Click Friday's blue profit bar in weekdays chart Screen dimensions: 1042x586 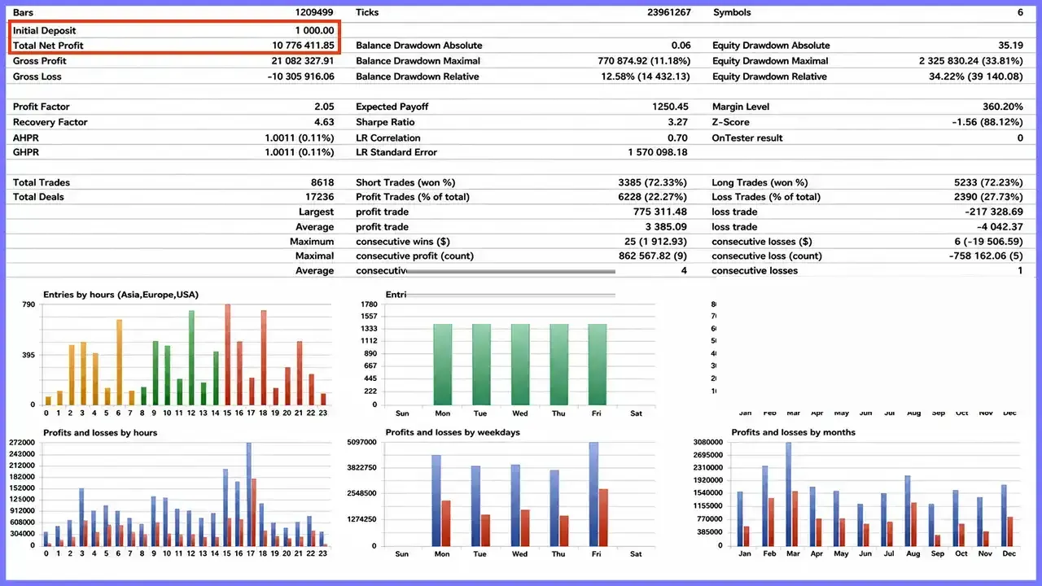pos(593,494)
